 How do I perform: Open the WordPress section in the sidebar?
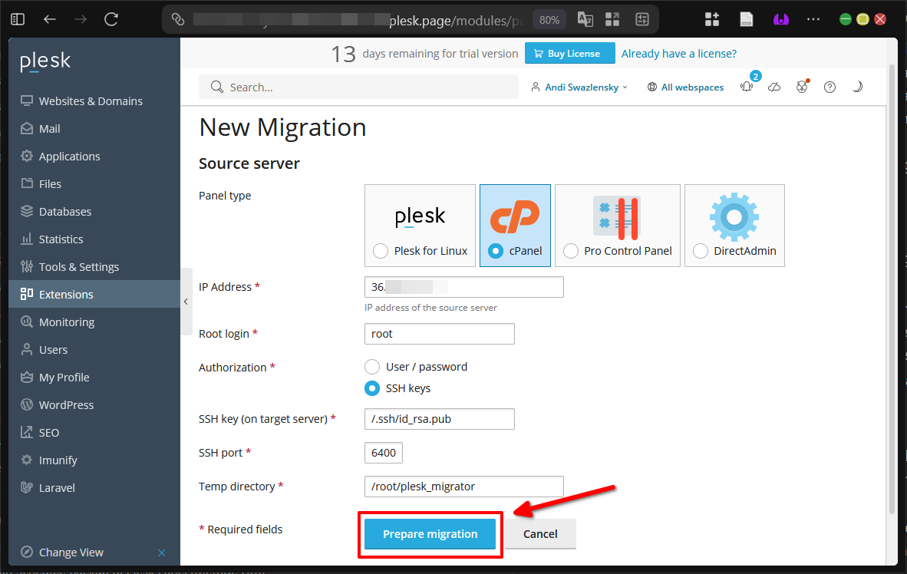[x=66, y=404]
